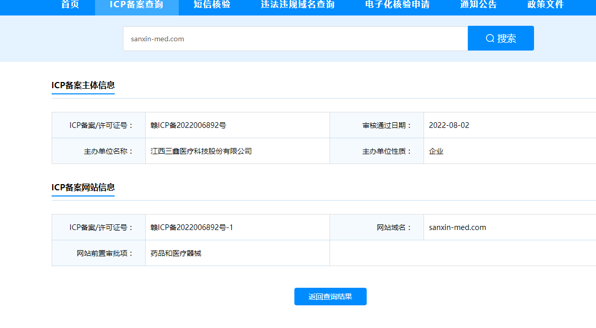The height and width of the screenshot is (328, 596).
Task: Click the 搜索 search button
Action: pos(501,38)
